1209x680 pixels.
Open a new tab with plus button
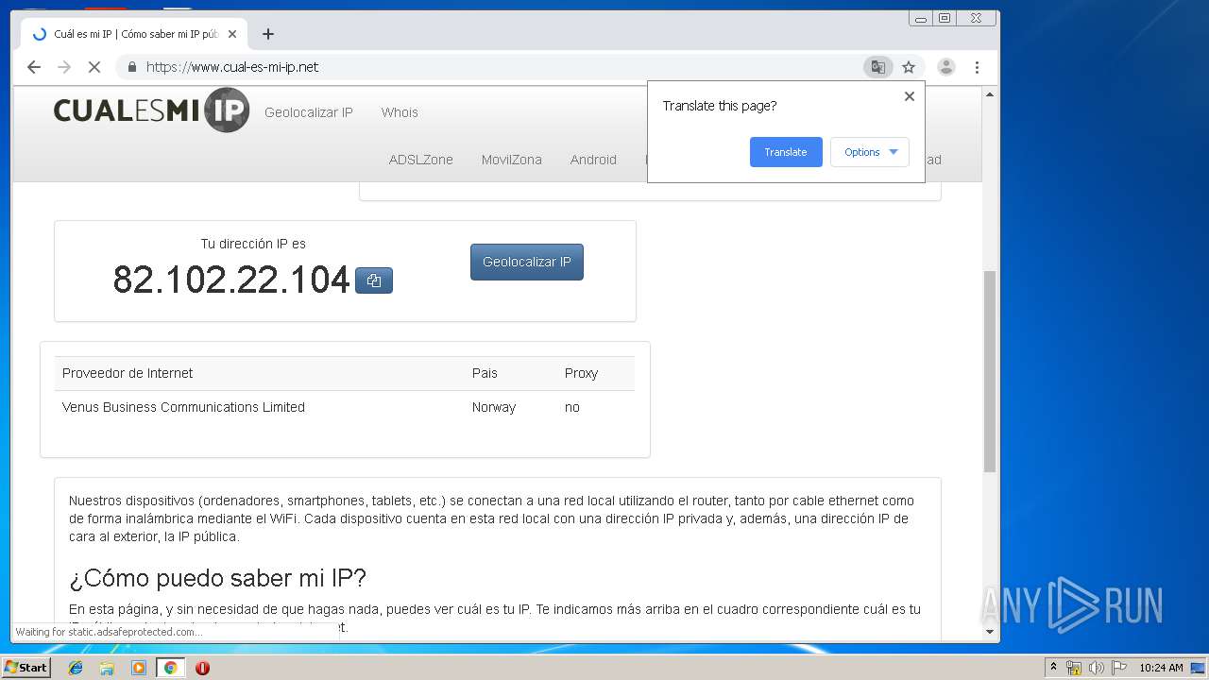[268, 34]
